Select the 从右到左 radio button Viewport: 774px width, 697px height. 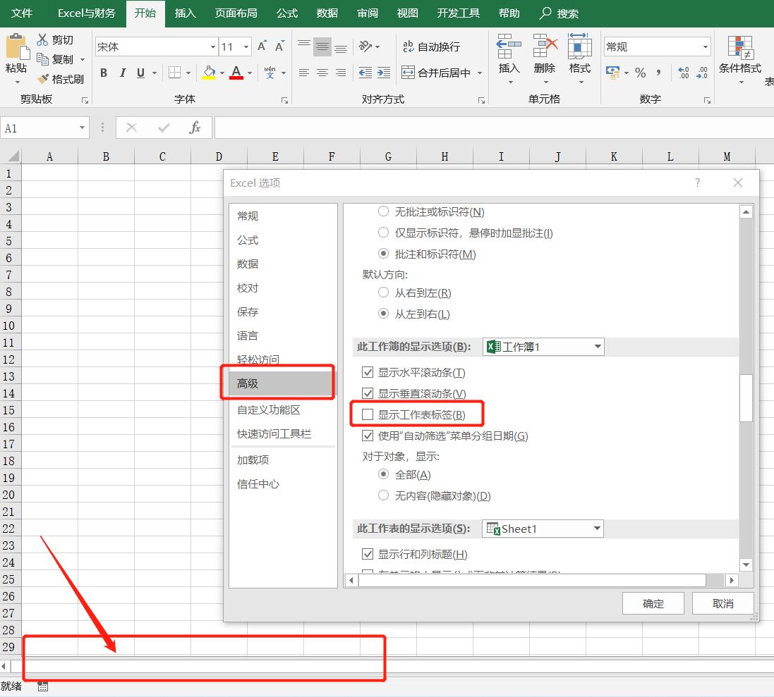(383, 292)
